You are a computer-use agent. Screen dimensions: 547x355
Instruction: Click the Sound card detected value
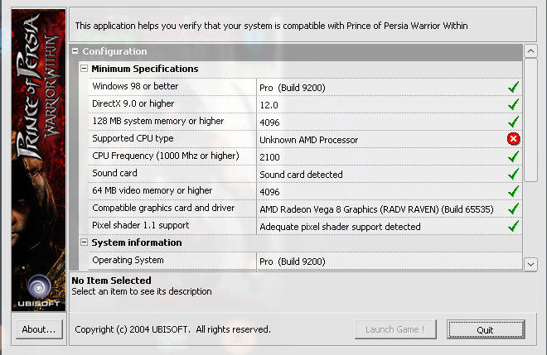tap(301, 175)
